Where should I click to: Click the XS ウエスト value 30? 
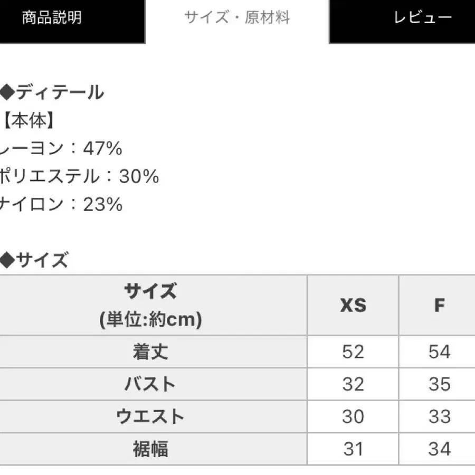click(353, 416)
